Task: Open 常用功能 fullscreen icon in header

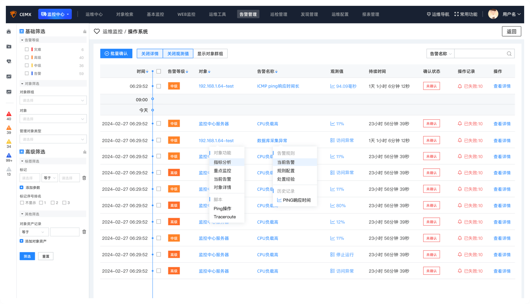Action: pos(456,14)
